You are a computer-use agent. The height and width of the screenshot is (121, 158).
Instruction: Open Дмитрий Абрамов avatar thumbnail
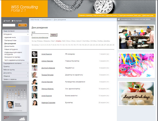(35, 68)
